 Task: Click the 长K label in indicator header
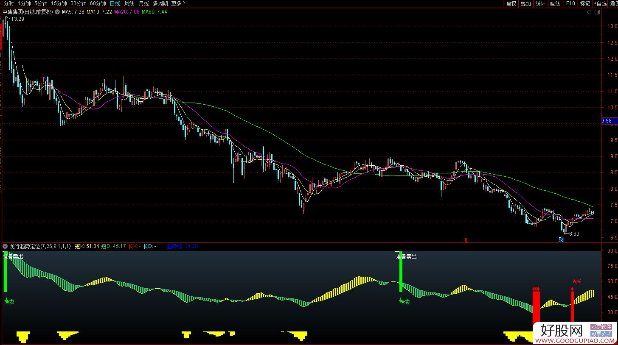[x=134, y=246]
